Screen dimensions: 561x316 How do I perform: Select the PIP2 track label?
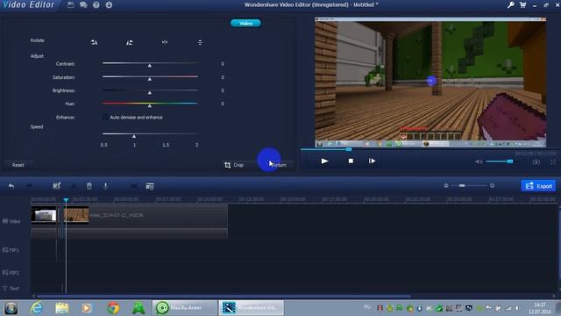tap(11, 273)
